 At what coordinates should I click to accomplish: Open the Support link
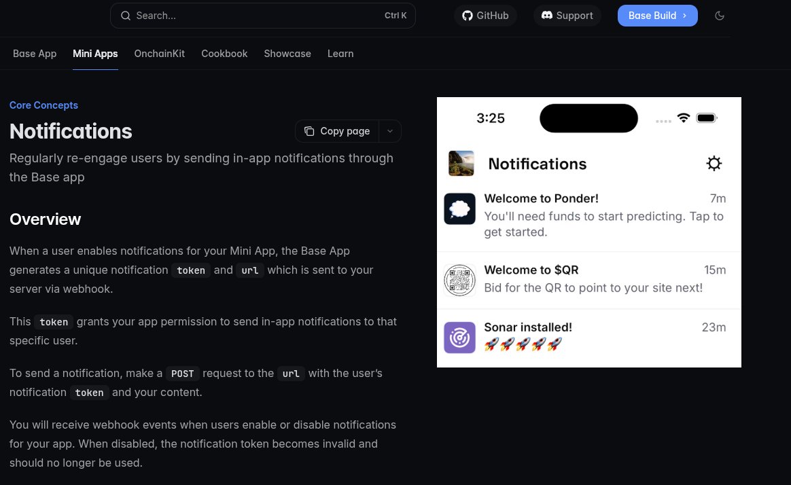(x=567, y=16)
